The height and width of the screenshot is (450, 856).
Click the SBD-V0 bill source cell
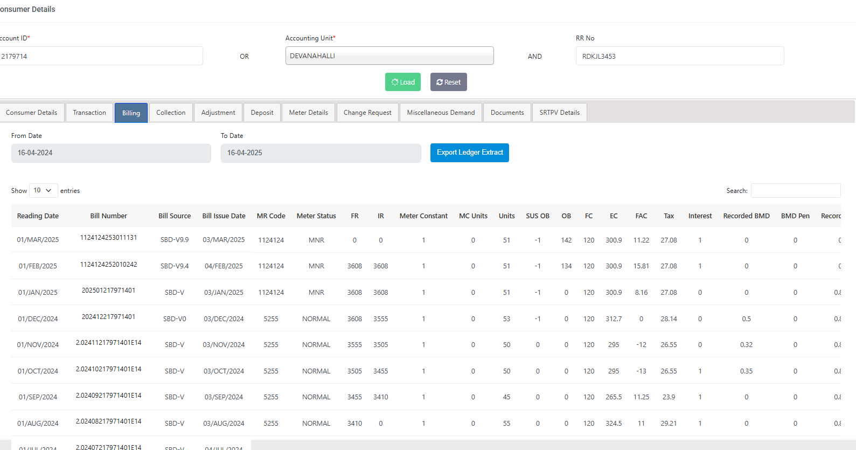click(175, 319)
